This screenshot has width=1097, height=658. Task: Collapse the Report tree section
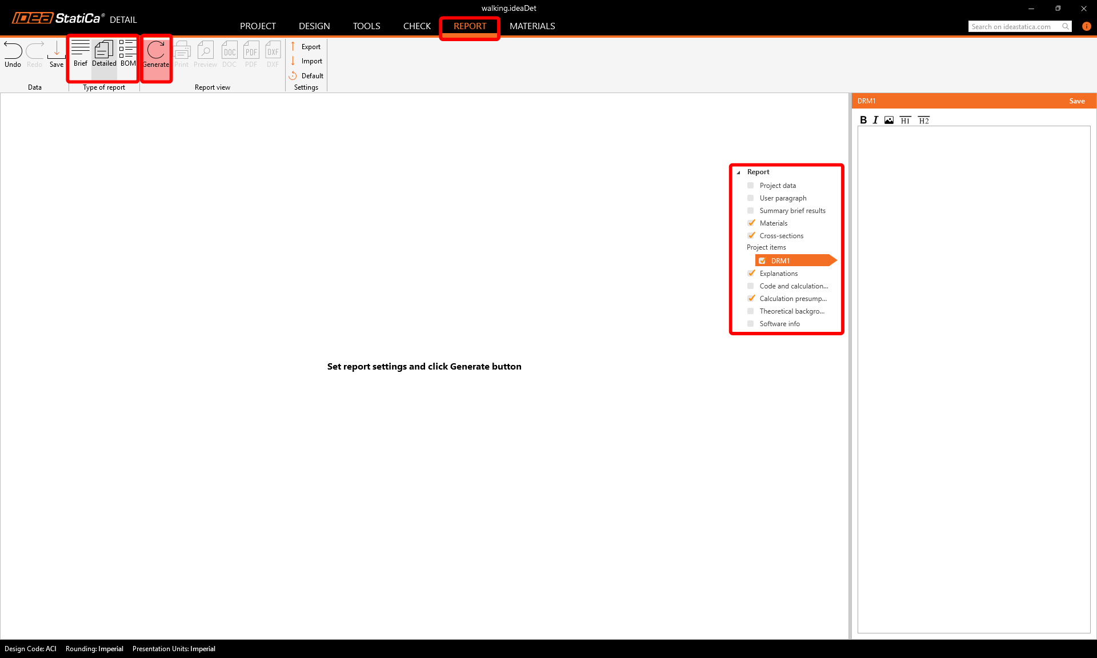(x=738, y=172)
